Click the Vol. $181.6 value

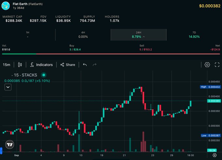pyautogui.click(x=6, y=49)
